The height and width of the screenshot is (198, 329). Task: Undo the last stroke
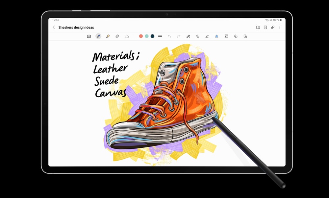pos(169,36)
